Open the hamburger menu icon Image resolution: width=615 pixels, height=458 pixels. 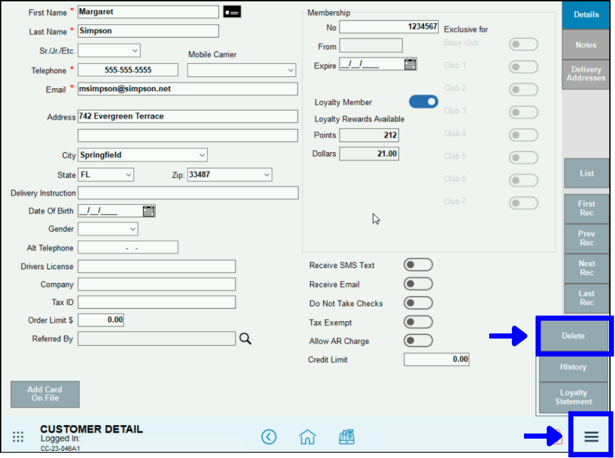pyautogui.click(x=591, y=436)
